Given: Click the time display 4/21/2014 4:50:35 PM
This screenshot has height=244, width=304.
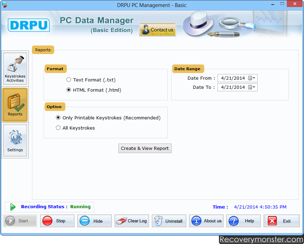Looking at the screenshot, I should (x=260, y=207).
